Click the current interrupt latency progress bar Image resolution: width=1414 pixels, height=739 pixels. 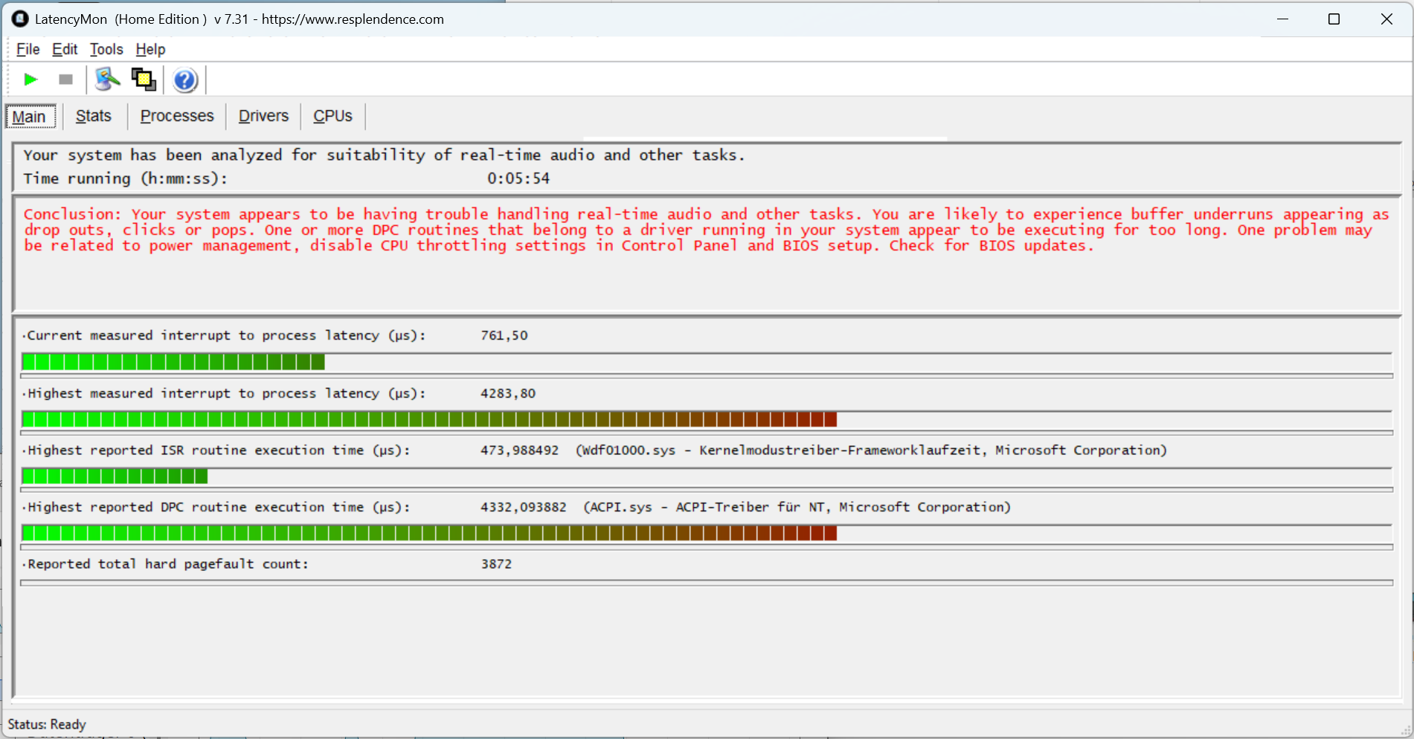(707, 362)
